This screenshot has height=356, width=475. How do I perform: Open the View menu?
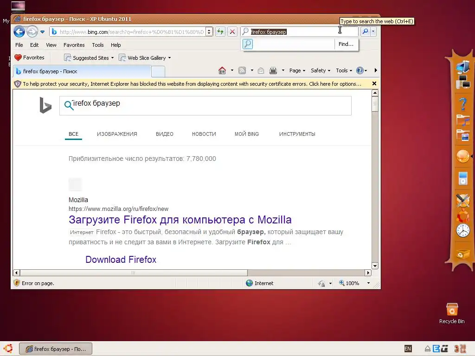pos(51,45)
